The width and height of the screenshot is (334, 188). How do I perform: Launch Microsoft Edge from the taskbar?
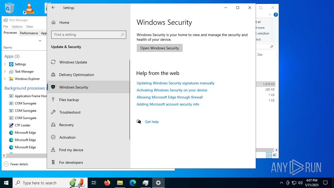(133, 183)
